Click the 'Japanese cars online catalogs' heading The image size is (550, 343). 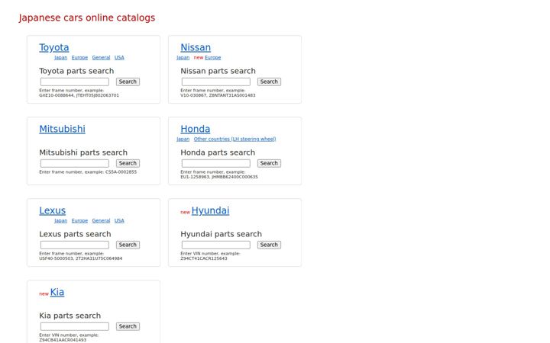87,18
